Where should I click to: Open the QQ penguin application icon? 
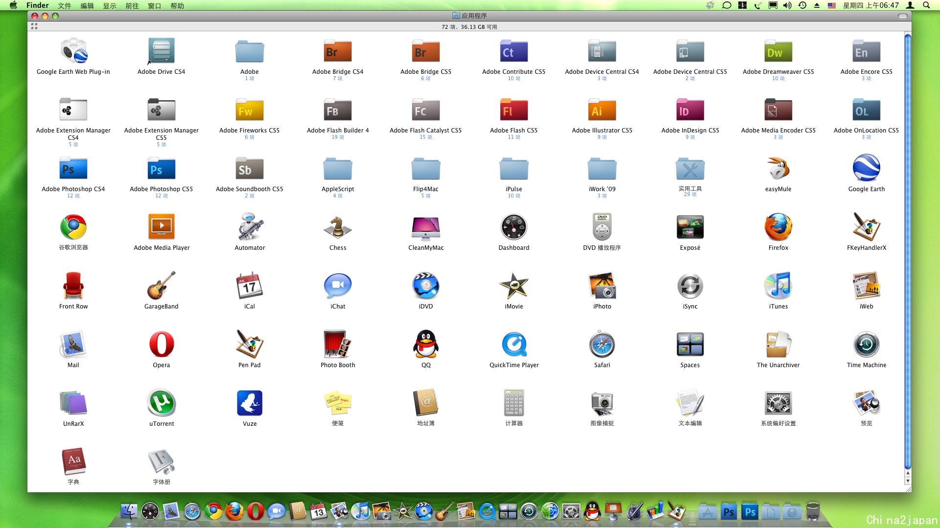click(x=426, y=344)
